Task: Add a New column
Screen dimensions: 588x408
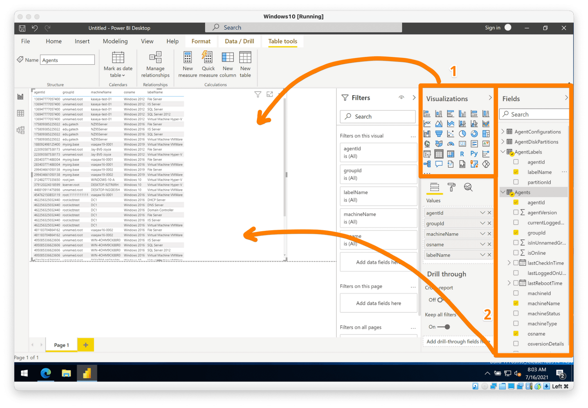Action: coord(228,65)
